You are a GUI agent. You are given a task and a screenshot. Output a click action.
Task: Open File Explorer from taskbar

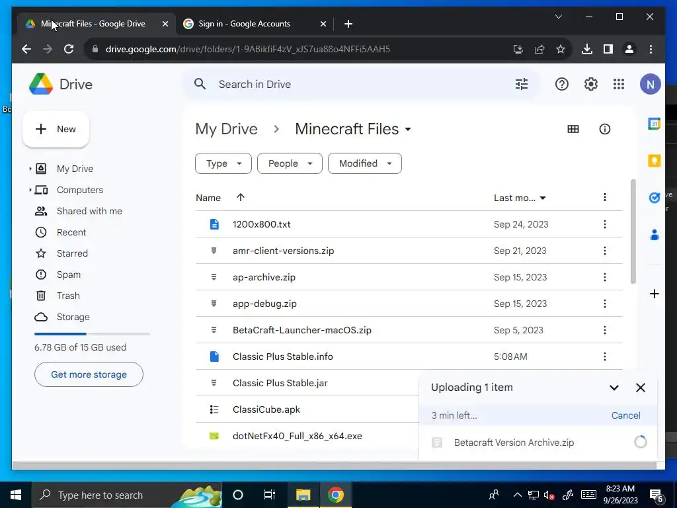[303, 495]
